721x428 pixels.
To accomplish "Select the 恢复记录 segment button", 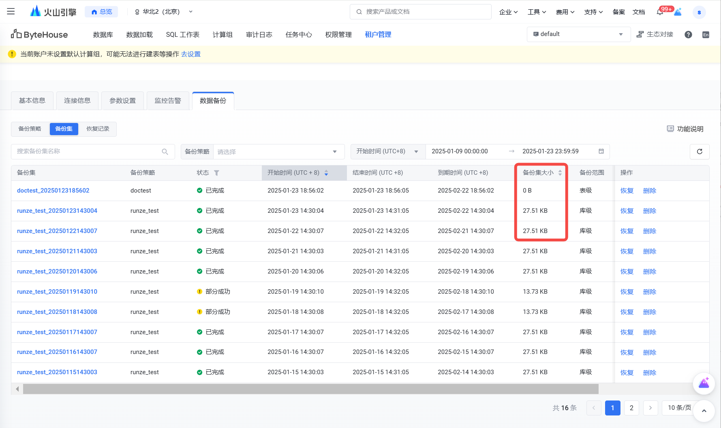I will 98,129.
